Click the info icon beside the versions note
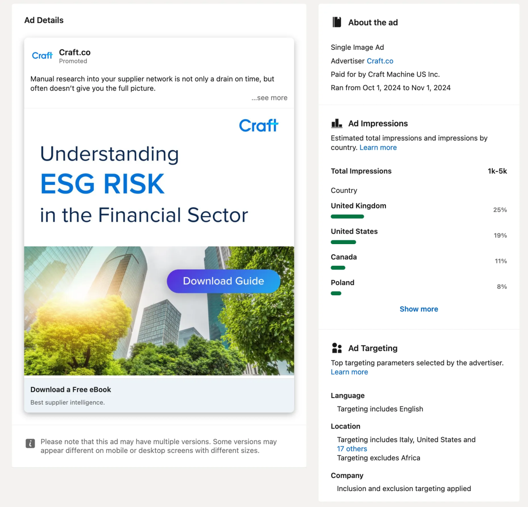 (x=30, y=443)
